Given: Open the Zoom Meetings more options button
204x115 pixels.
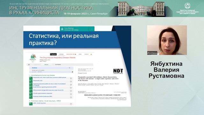Looking at the screenshot, I should pyautogui.click(x=91, y=29).
